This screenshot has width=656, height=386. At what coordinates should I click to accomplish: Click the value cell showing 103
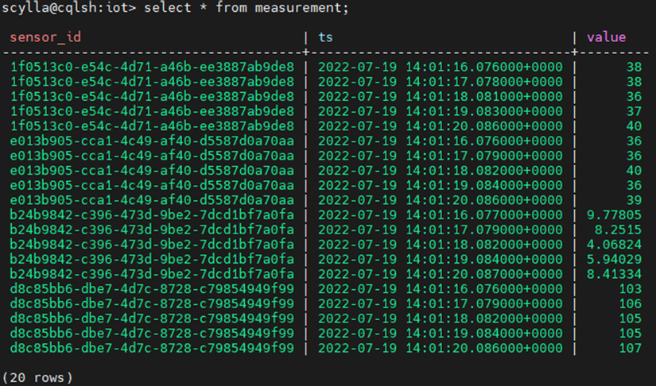pos(629,288)
